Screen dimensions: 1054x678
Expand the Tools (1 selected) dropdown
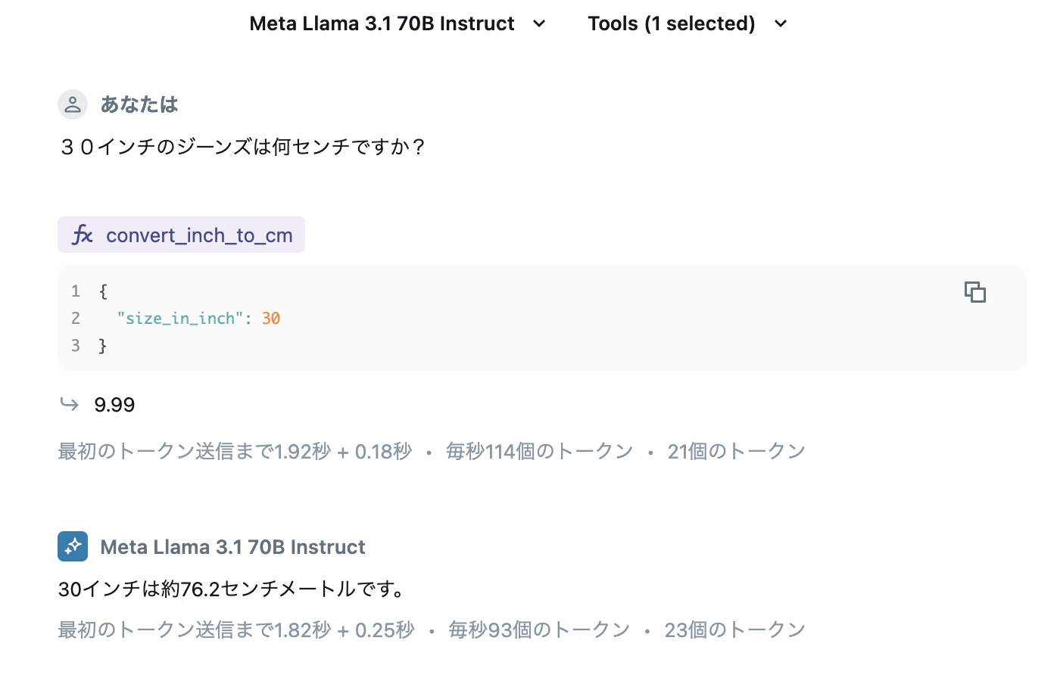point(688,23)
